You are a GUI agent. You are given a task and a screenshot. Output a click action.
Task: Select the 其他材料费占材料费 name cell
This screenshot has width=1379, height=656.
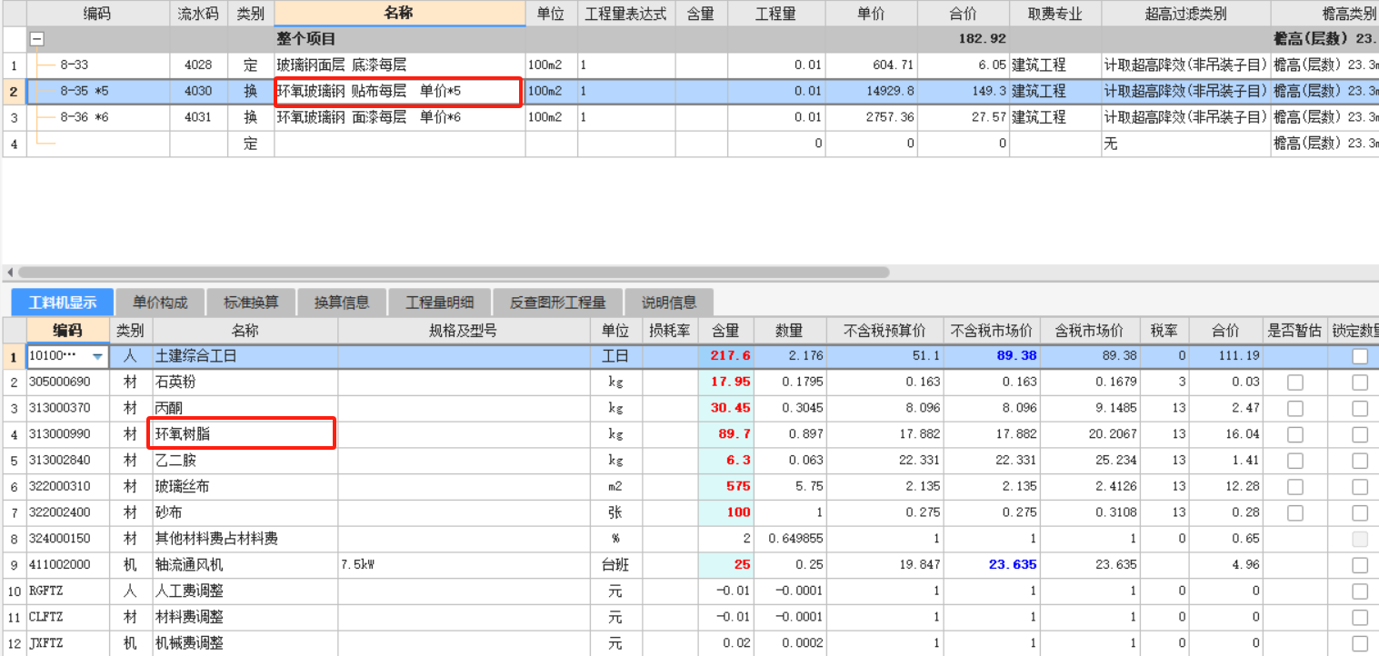pyautogui.click(x=245, y=539)
